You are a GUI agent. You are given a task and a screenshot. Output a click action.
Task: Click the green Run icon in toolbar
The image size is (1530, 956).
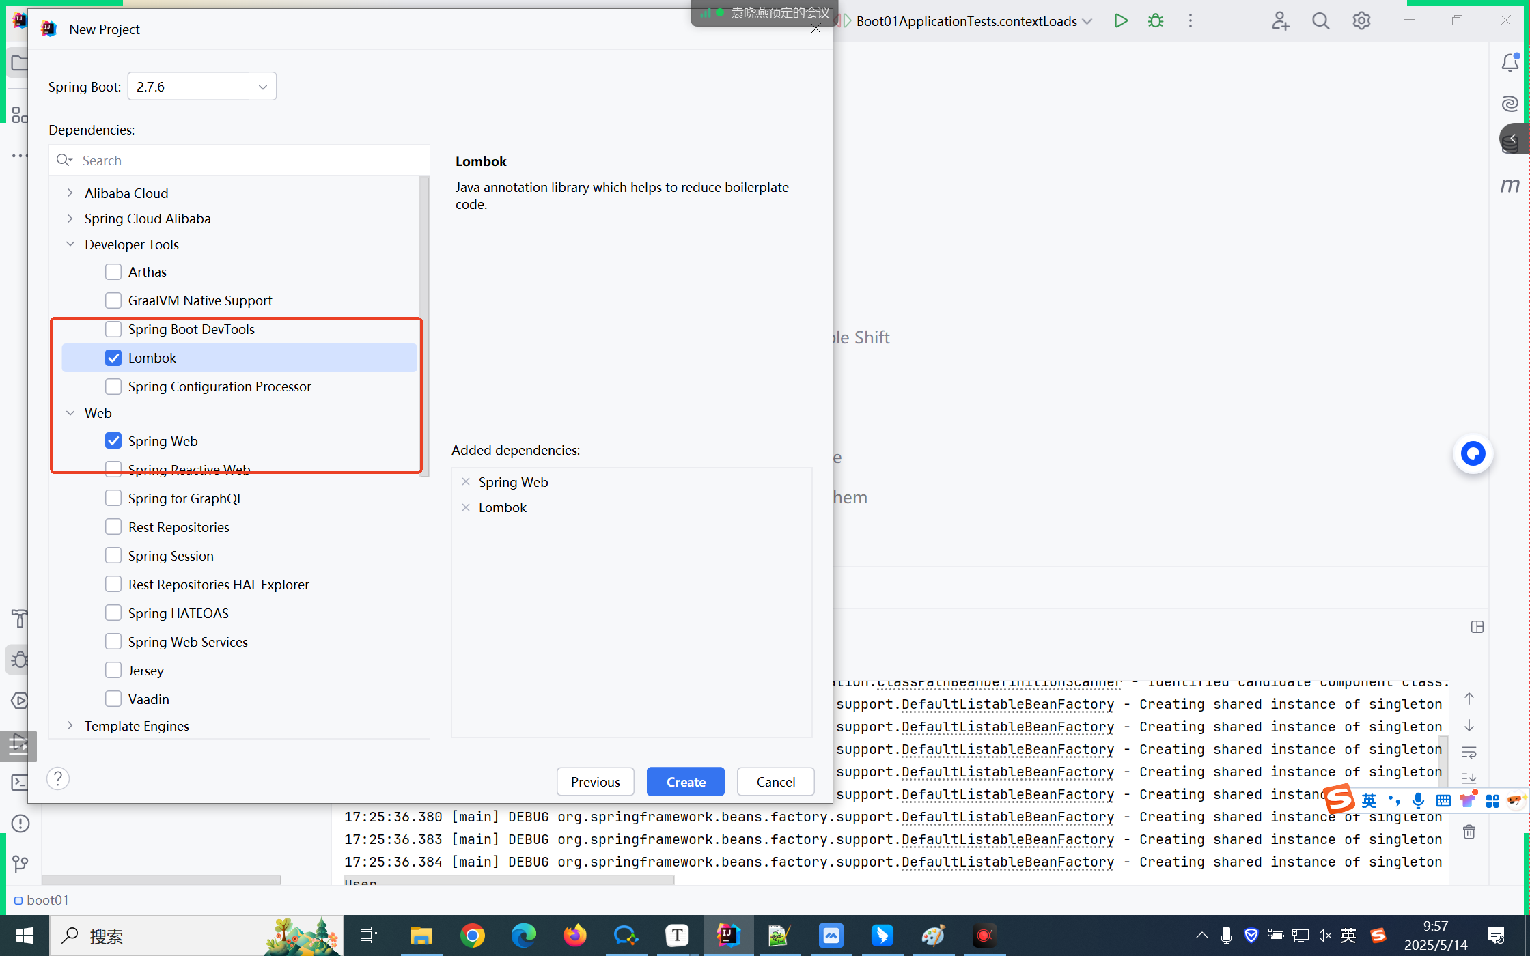pyautogui.click(x=1120, y=20)
